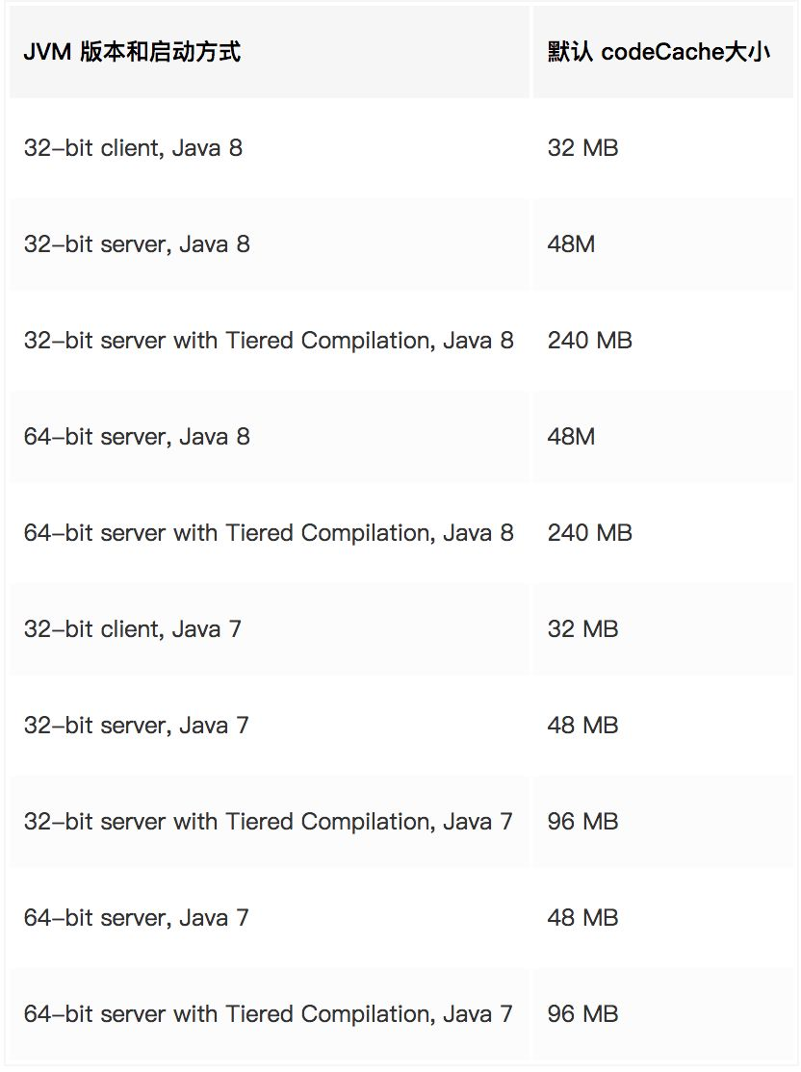Click '240 MB' in the 64-bit Tiered Java 8 row
The width and height of the screenshot is (801, 1072).
point(589,533)
